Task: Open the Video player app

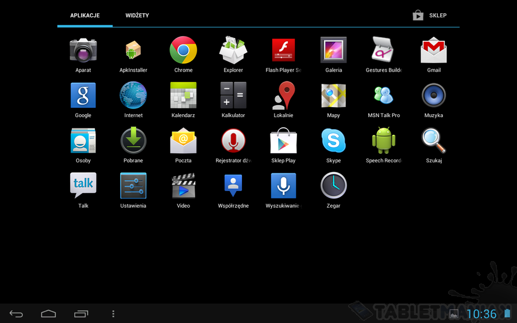Action: 183,186
